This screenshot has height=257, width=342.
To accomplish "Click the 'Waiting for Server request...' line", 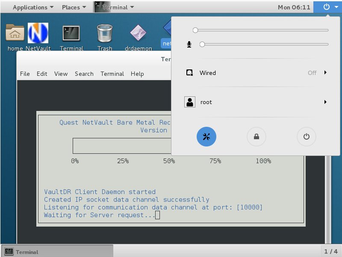I will coord(100,215).
